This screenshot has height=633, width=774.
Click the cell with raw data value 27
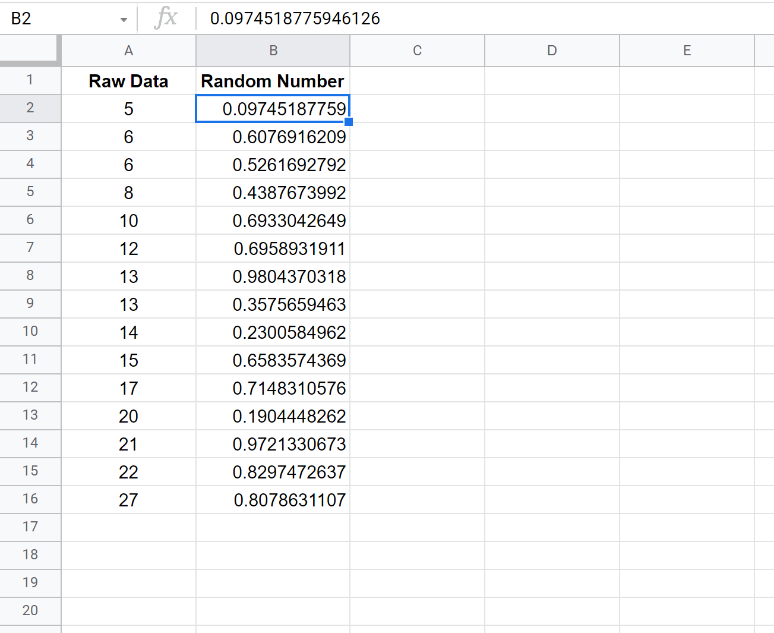point(128,500)
